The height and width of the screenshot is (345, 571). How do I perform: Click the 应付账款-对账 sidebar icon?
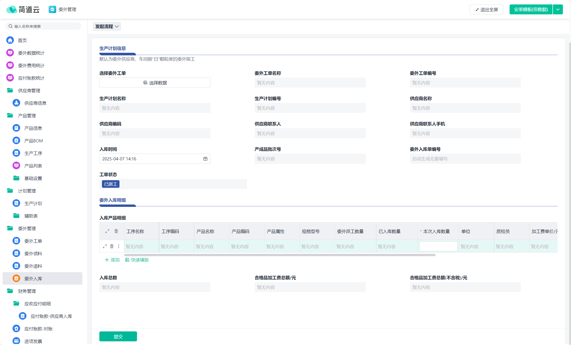click(16, 329)
